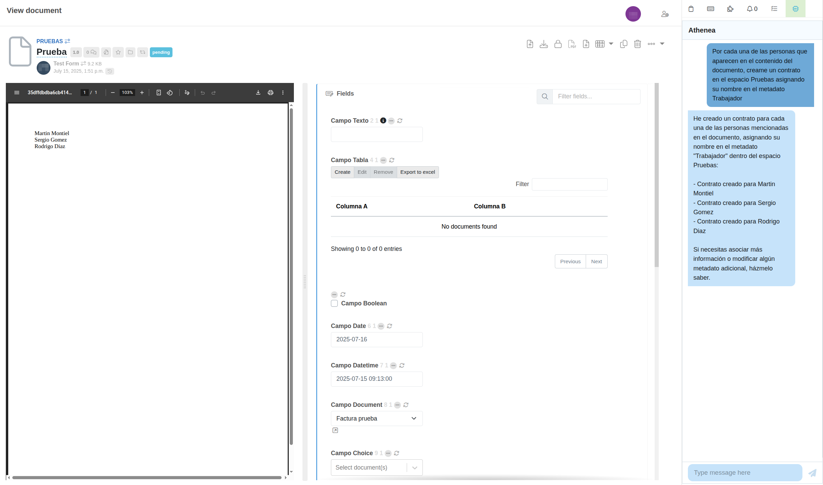Click the PDF viewer print icon
The height and width of the screenshot is (485, 823).
click(271, 93)
